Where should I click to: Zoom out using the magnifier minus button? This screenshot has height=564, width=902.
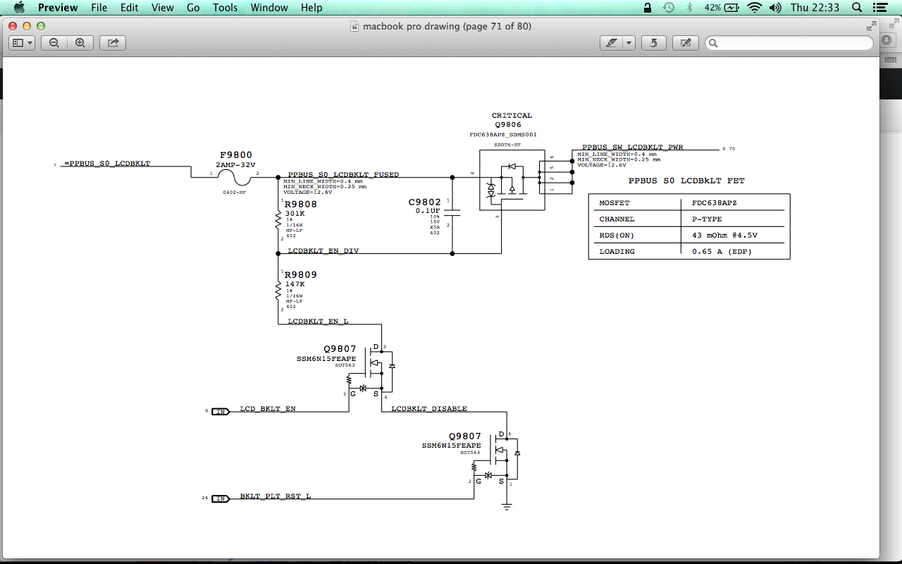tap(54, 43)
